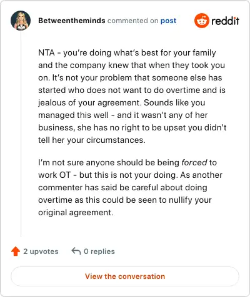This screenshot has width=250, height=297.
Task: Select the "2 upvotes" count label
Action: pyautogui.click(x=41, y=251)
